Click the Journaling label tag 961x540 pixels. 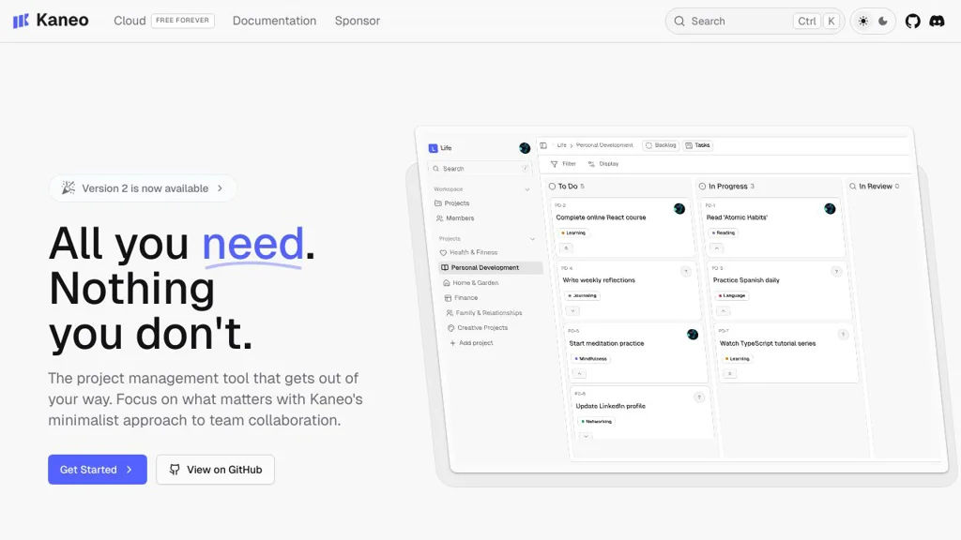click(582, 295)
